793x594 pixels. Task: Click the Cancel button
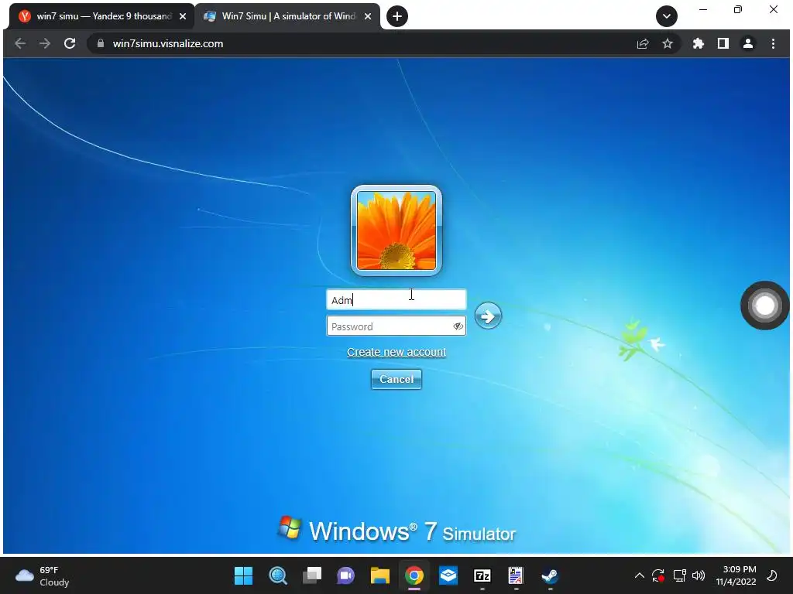tap(396, 379)
